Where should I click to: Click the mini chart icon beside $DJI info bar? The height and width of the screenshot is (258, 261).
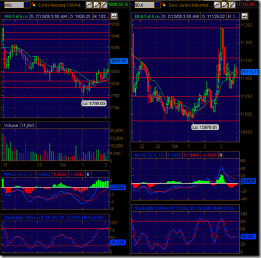245,16
